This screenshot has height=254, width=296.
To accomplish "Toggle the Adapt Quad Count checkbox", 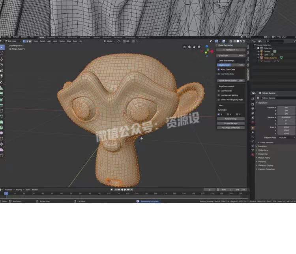I will [219, 70].
